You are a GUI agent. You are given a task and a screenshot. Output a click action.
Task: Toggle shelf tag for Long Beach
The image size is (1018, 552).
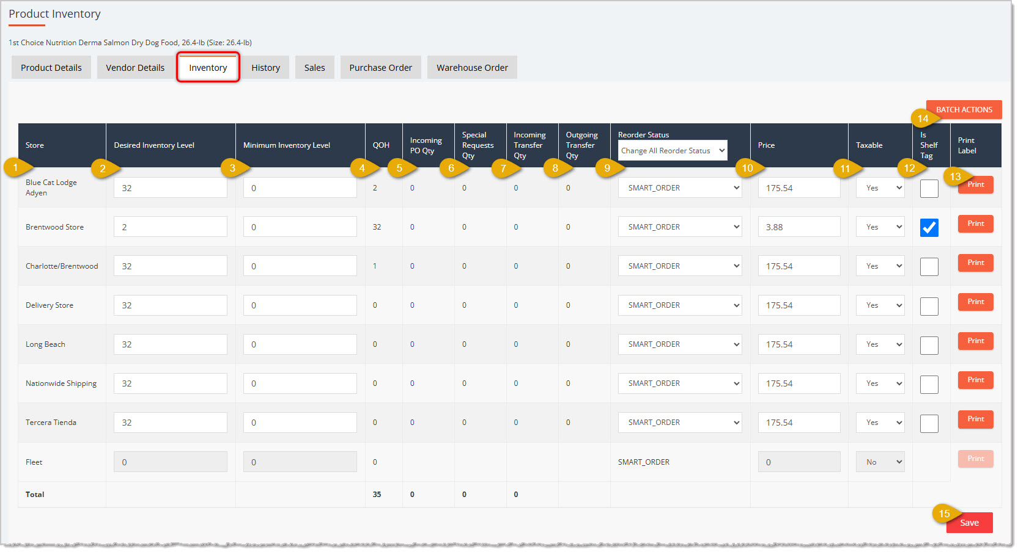click(x=929, y=345)
